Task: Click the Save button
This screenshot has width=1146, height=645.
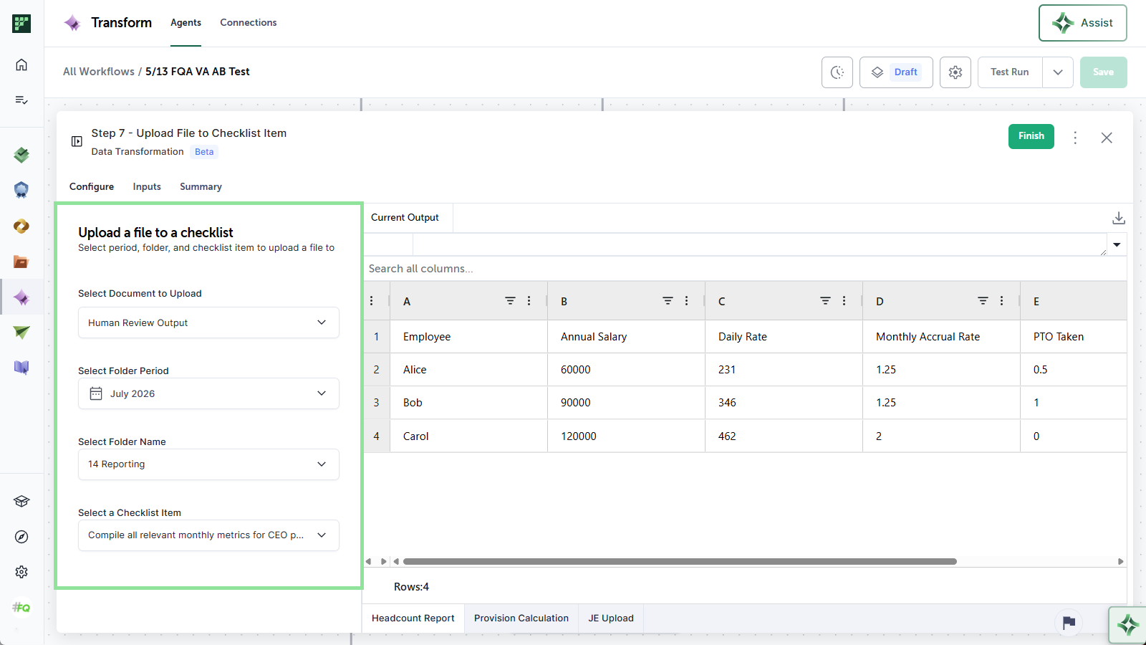Action: (x=1104, y=72)
